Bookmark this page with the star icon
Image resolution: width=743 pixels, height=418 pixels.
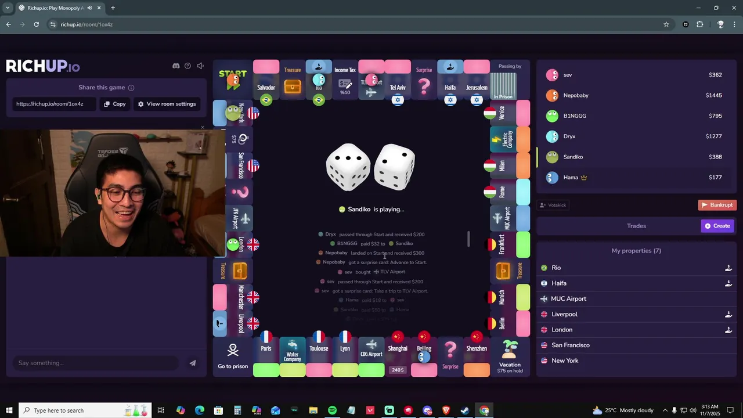[x=666, y=24]
